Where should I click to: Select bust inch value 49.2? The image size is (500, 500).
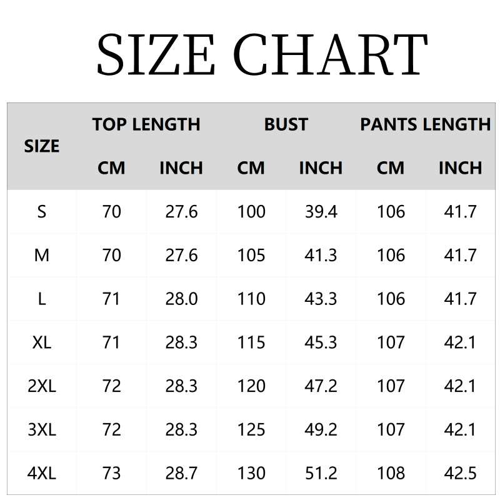click(321, 430)
